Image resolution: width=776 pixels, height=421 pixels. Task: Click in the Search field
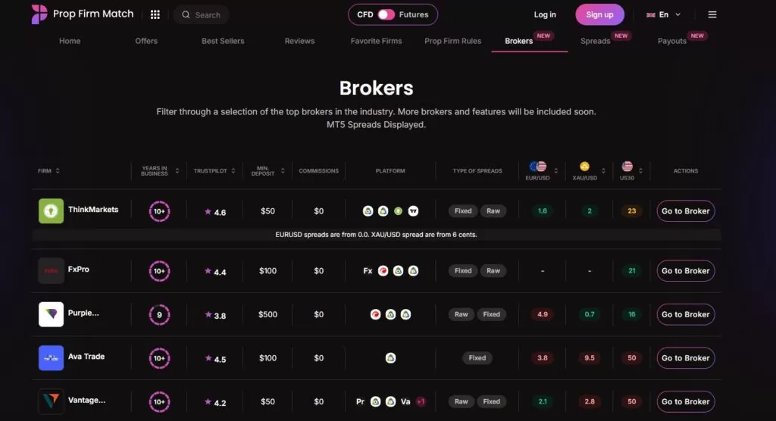201,15
